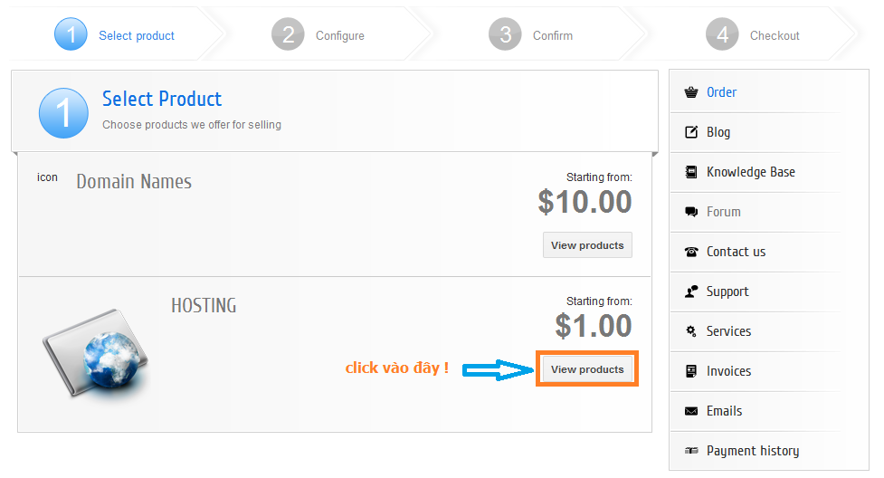
Task: Click the Support person icon
Action: pyautogui.click(x=691, y=292)
